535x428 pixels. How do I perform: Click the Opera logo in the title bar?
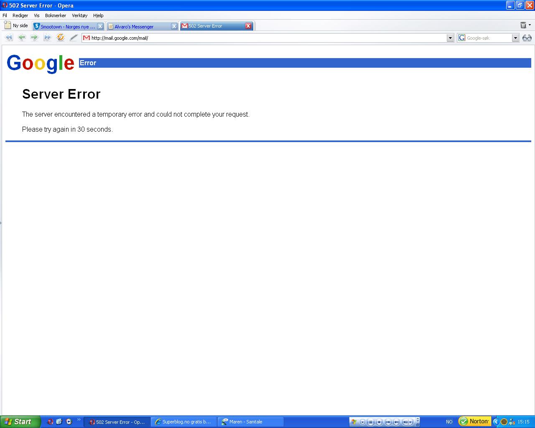pyautogui.click(x=5, y=5)
